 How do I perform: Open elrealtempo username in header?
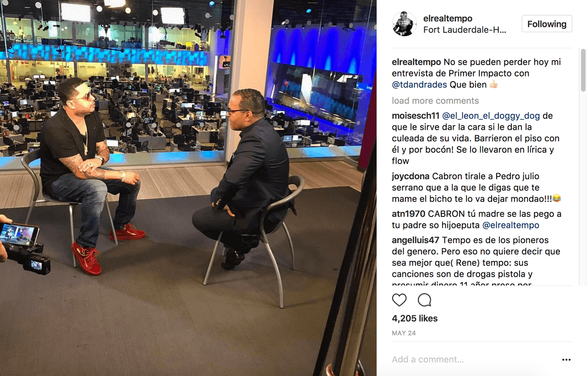[x=448, y=18]
